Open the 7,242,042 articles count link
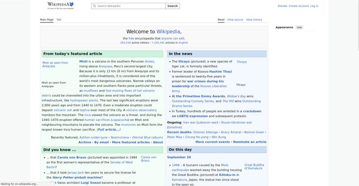 pos(158,43)
